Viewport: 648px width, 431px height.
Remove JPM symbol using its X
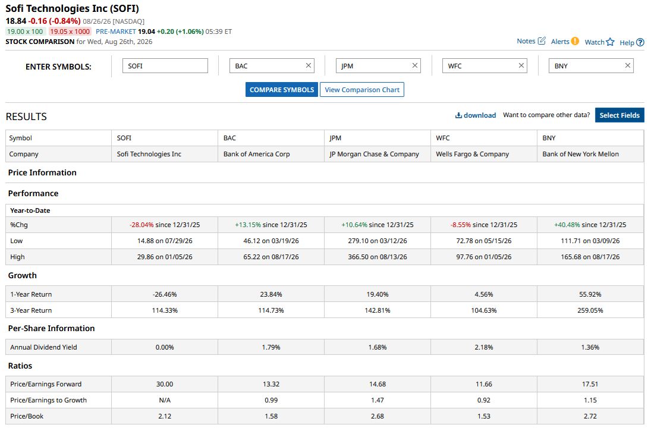coord(415,65)
